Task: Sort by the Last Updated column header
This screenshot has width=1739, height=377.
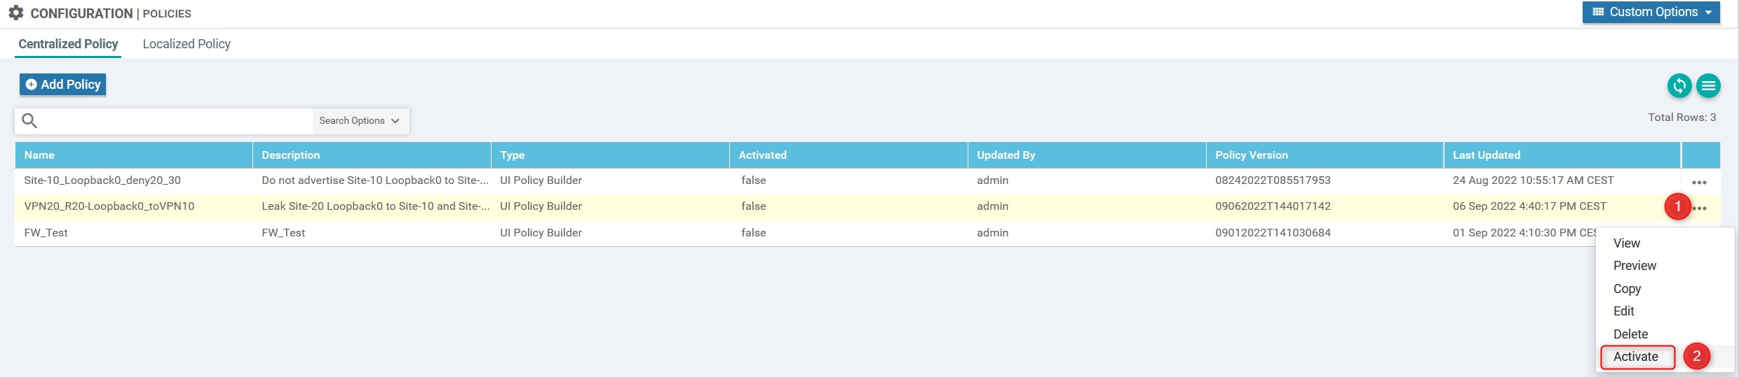Action: (x=1486, y=155)
